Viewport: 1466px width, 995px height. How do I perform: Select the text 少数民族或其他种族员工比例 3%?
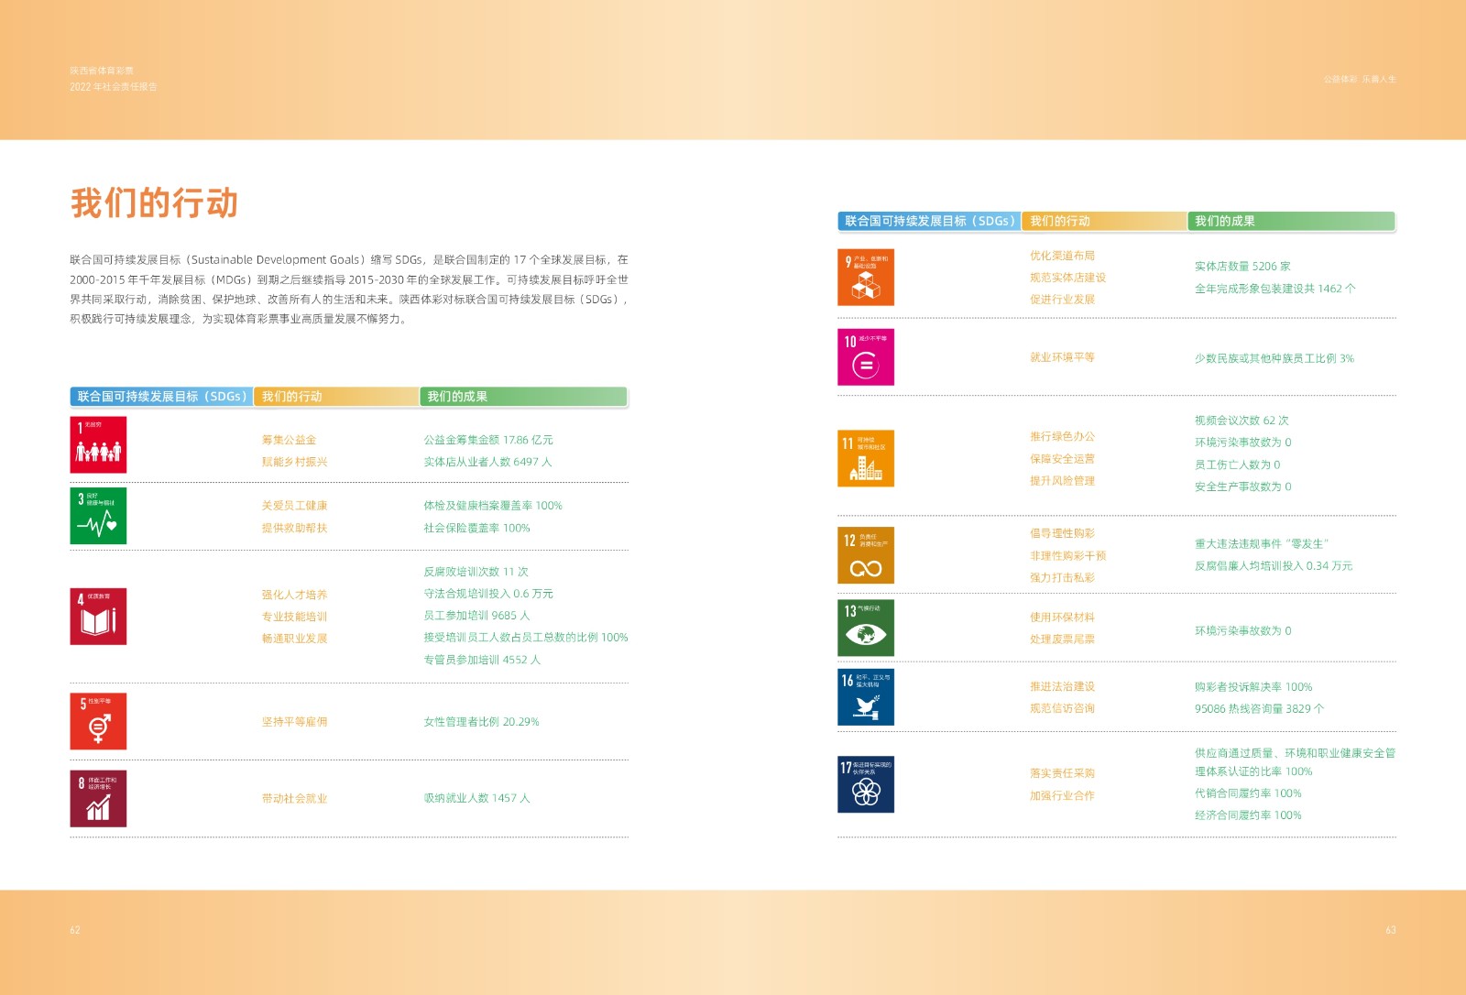(x=1274, y=358)
